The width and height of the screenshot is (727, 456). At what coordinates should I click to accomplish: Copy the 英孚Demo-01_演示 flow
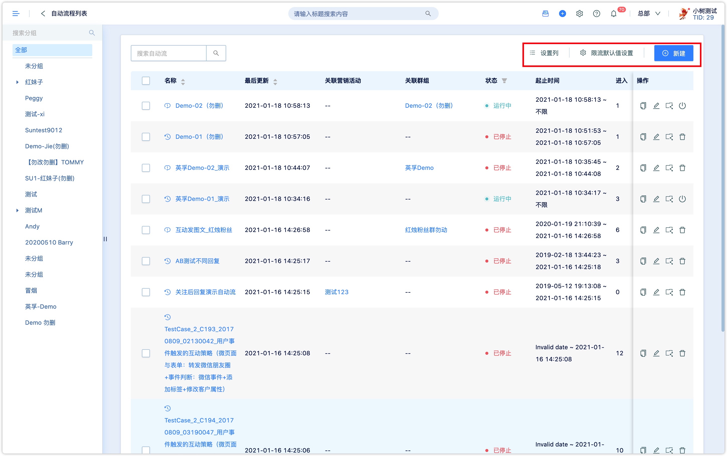click(x=643, y=199)
